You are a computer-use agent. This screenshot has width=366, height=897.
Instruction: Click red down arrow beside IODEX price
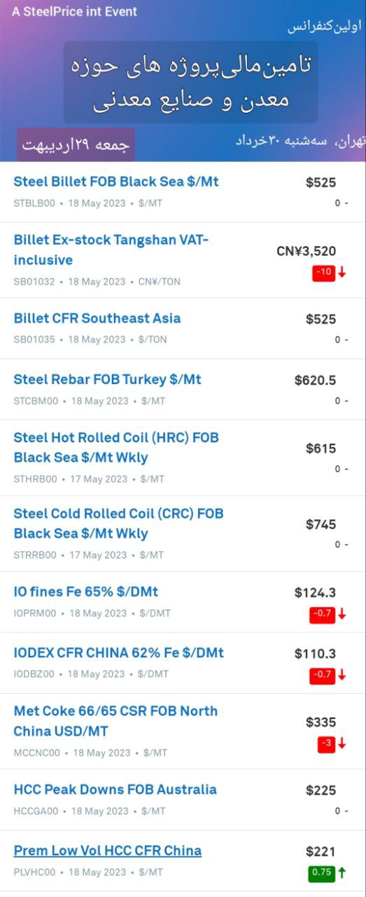pyautogui.click(x=342, y=675)
